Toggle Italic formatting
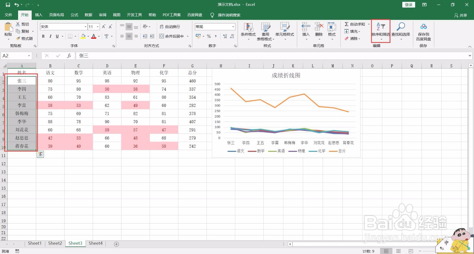 [x=50, y=36]
